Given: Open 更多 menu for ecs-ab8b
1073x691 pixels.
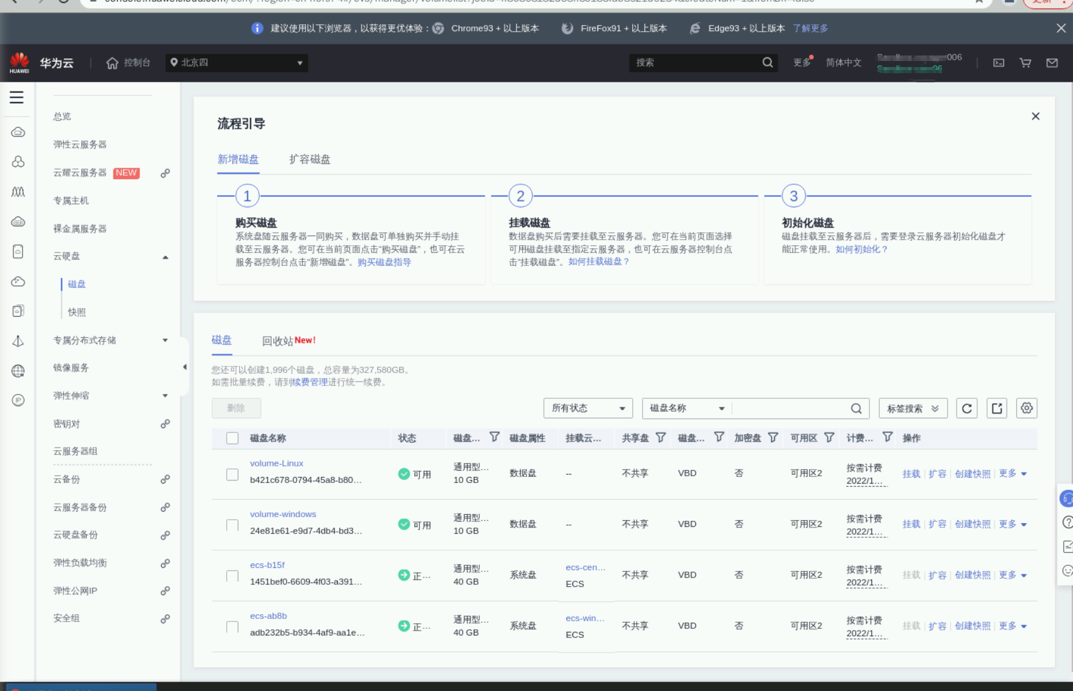Looking at the screenshot, I should [x=1013, y=626].
